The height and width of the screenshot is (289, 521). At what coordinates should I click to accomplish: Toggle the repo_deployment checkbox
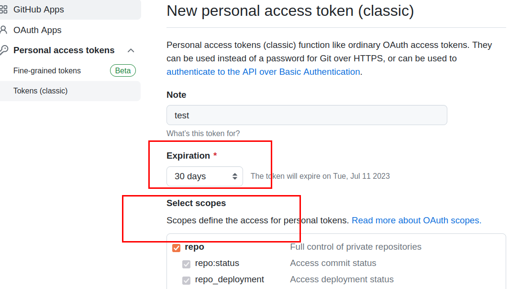click(x=186, y=280)
